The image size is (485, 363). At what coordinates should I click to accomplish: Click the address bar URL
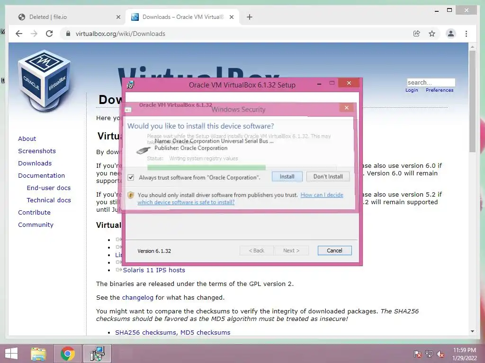coord(120,34)
